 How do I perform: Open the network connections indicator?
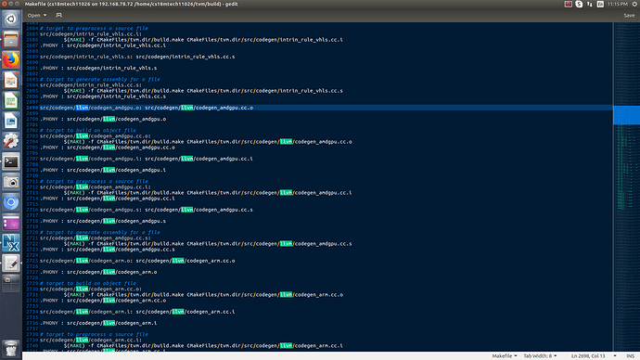pyautogui.click(x=589, y=4)
